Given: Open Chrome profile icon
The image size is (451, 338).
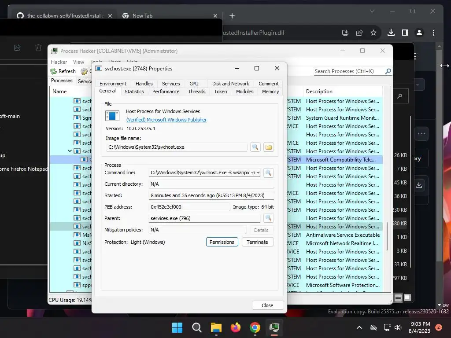Looking at the screenshot, I should click(419, 33).
